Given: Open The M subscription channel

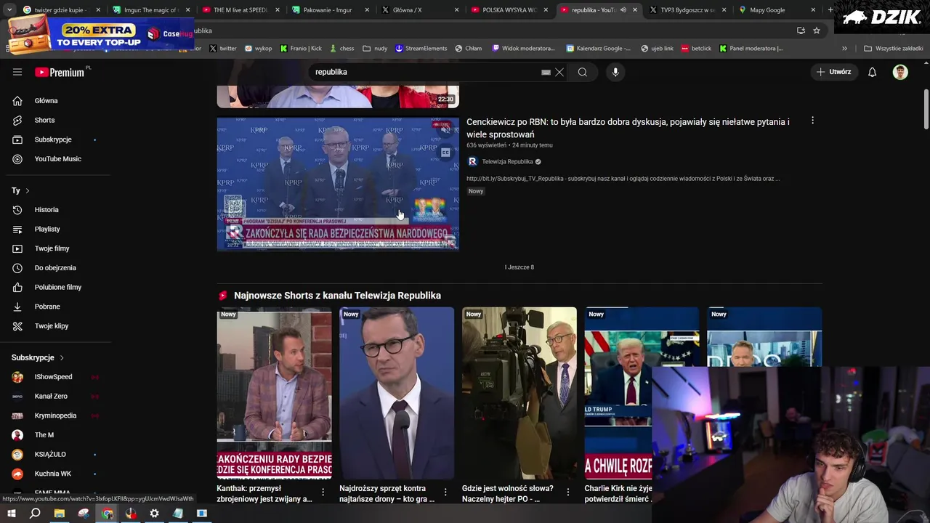Looking at the screenshot, I should coord(44,435).
